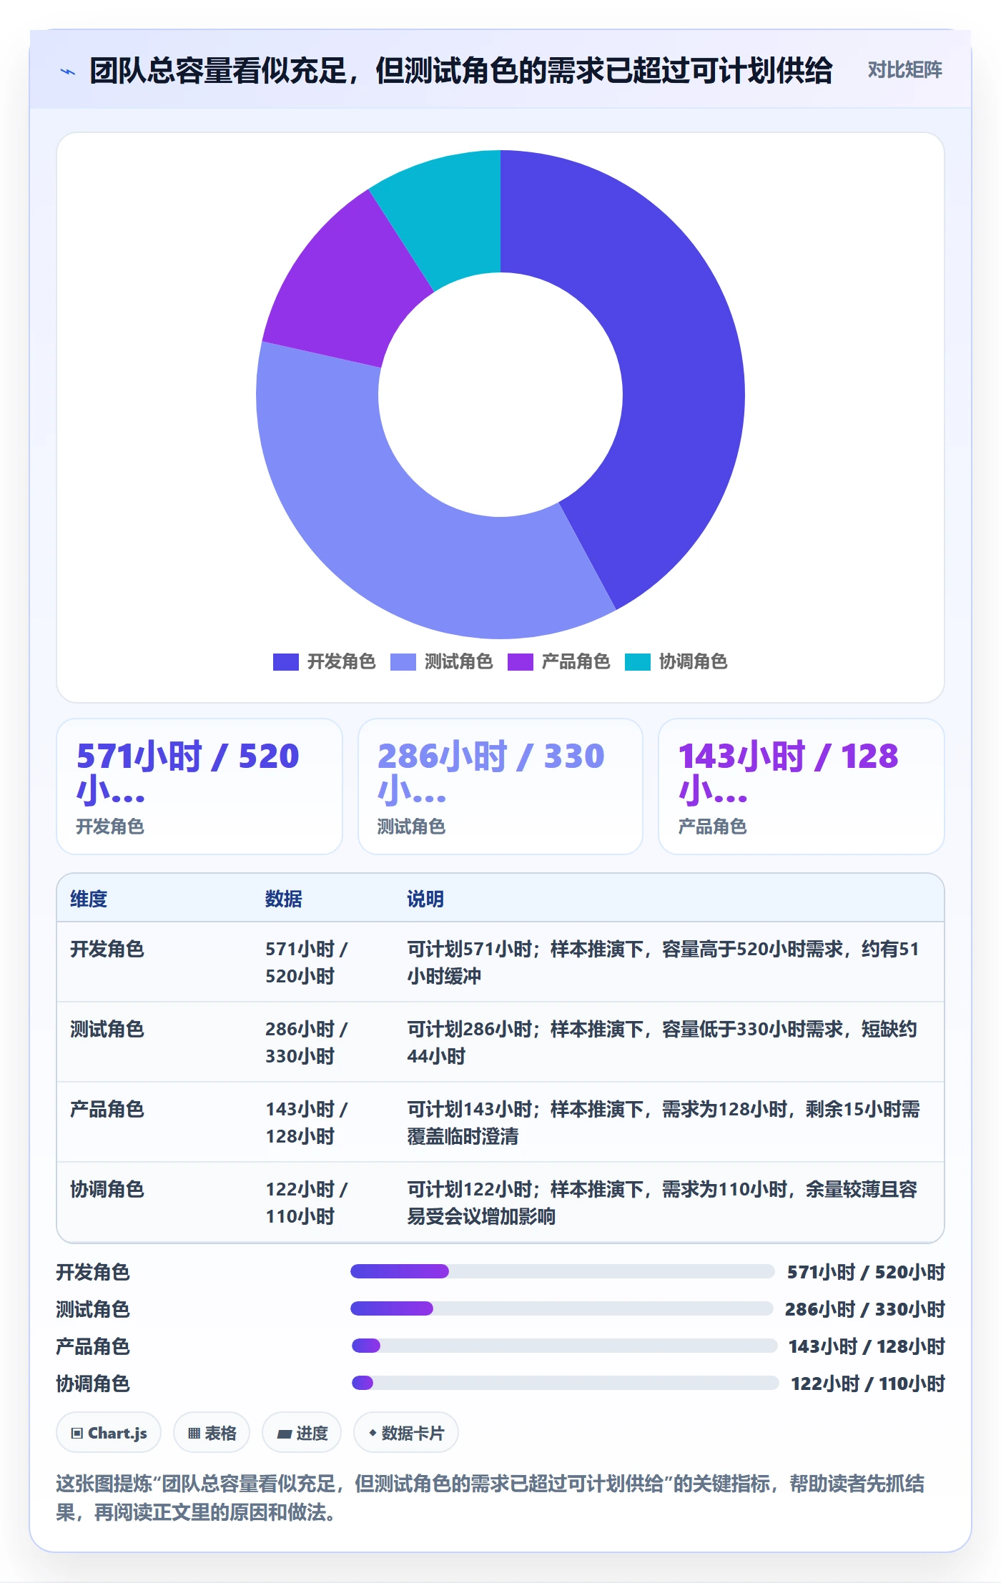Toggle the 产品角色 legend color box
The image size is (1001, 1583).
(520, 662)
